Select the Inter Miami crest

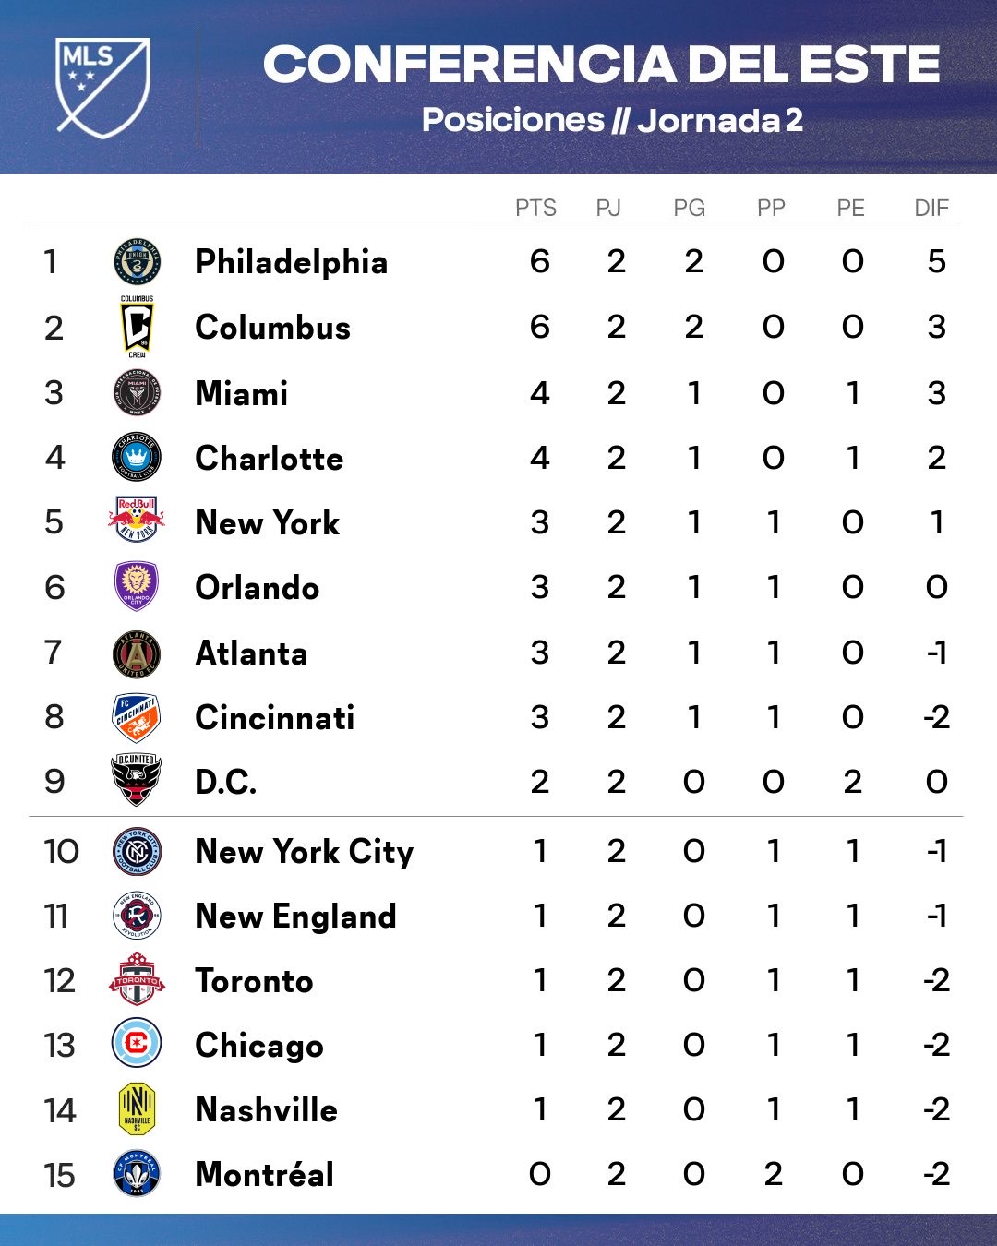(x=137, y=392)
